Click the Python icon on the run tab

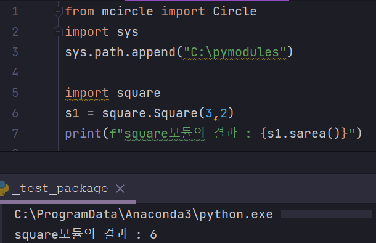(4, 188)
